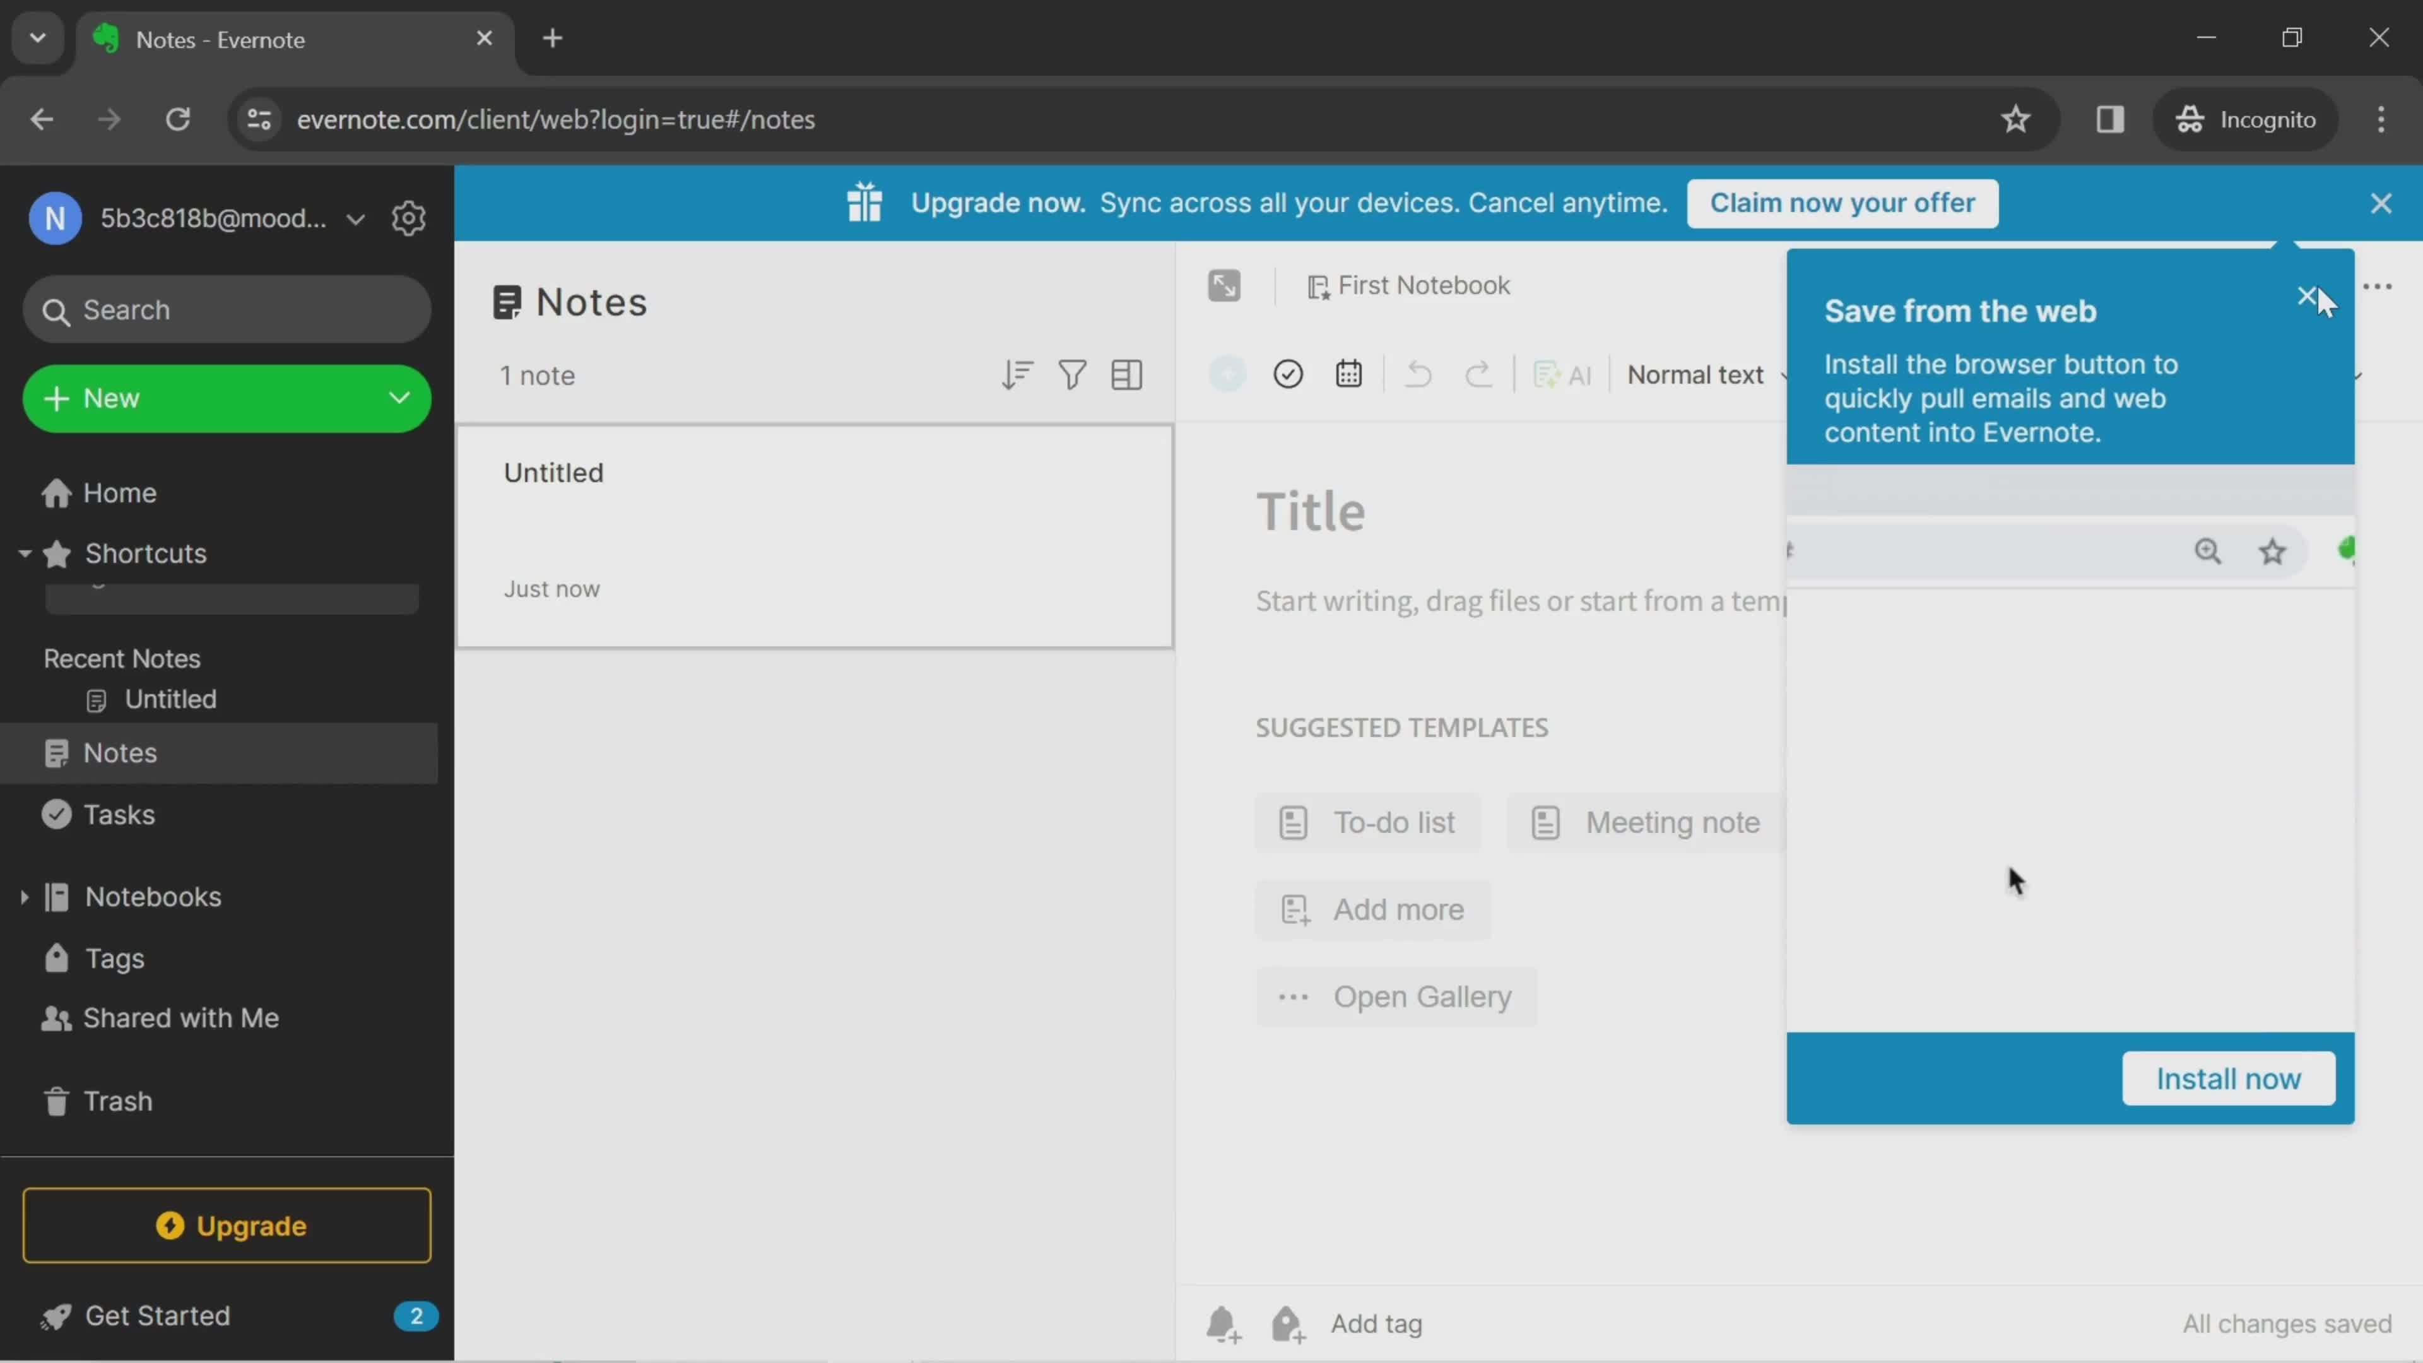Open Notebooks in the sidebar

tap(152, 897)
